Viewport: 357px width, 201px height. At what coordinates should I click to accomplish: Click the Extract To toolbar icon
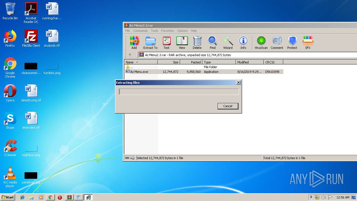click(x=150, y=43)
